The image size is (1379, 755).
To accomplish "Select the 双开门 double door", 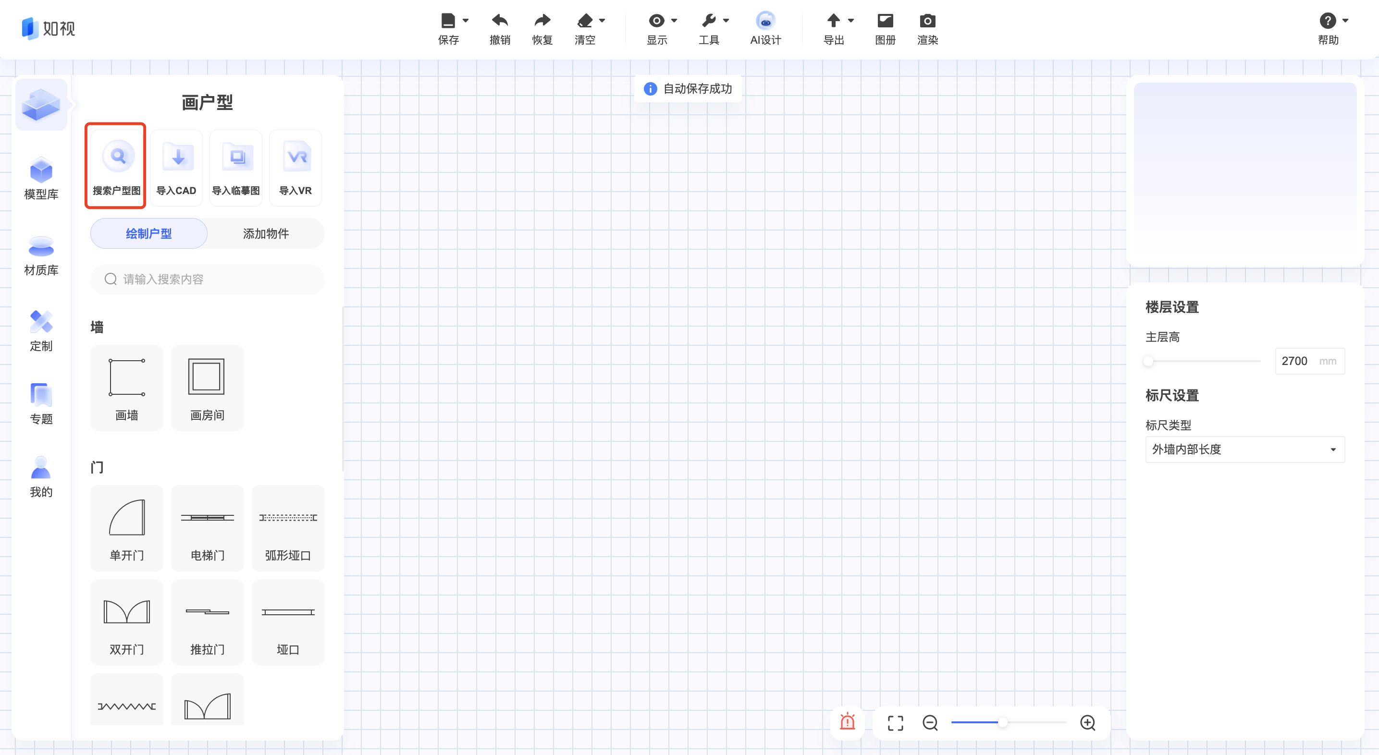I will tap(127, 622).
